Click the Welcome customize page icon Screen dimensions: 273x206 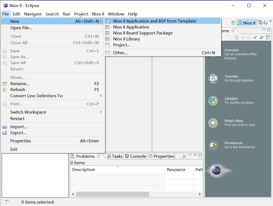pyautogui.click(x=268, y=37)
